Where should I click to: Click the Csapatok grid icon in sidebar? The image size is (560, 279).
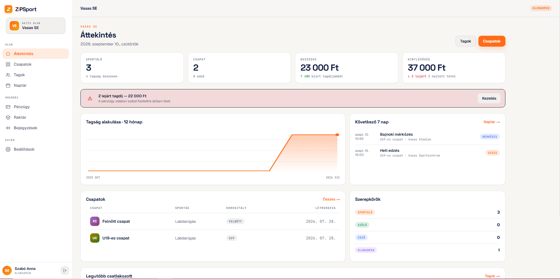point(8,64)
